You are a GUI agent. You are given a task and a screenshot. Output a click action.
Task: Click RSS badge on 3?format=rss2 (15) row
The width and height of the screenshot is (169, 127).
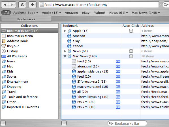118,82
